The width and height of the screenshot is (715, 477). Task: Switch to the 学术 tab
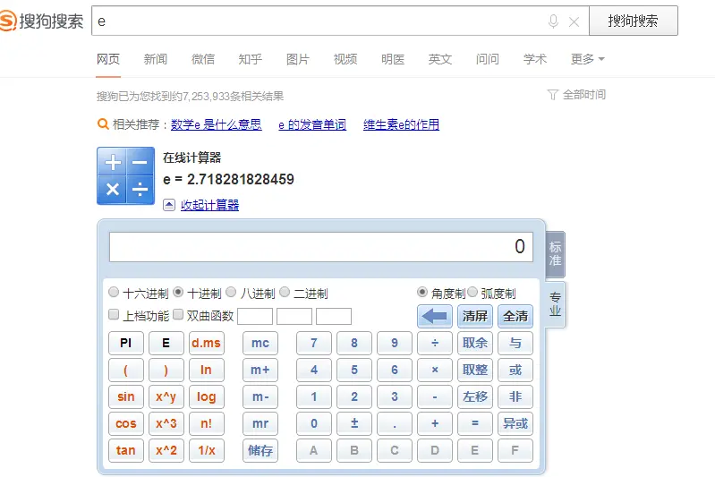pyautogui.click(x=535, y=59)
